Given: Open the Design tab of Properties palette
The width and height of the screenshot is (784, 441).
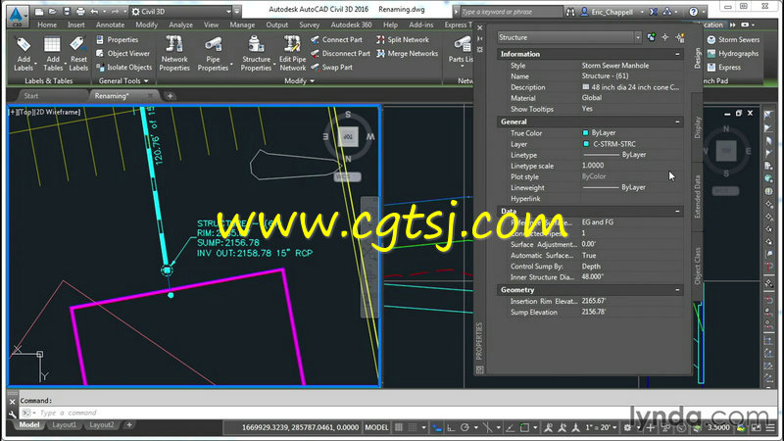Looking at the screenshot, I should [x=698, y=58].
